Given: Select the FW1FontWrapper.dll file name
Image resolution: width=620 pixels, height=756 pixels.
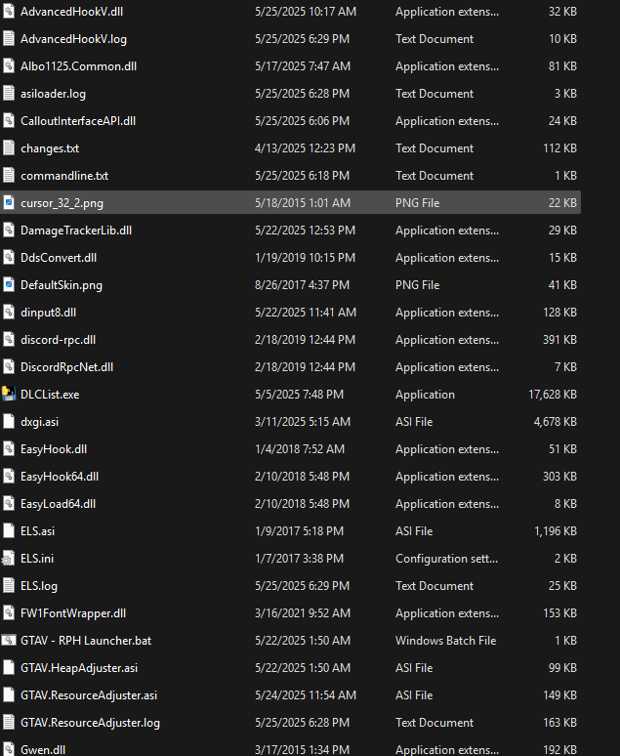Looking at the screenshot, I should [73, 613].
